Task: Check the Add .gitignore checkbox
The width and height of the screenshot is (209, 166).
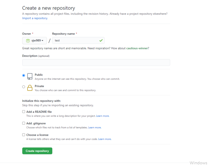Action: click(x=24, y=123)
